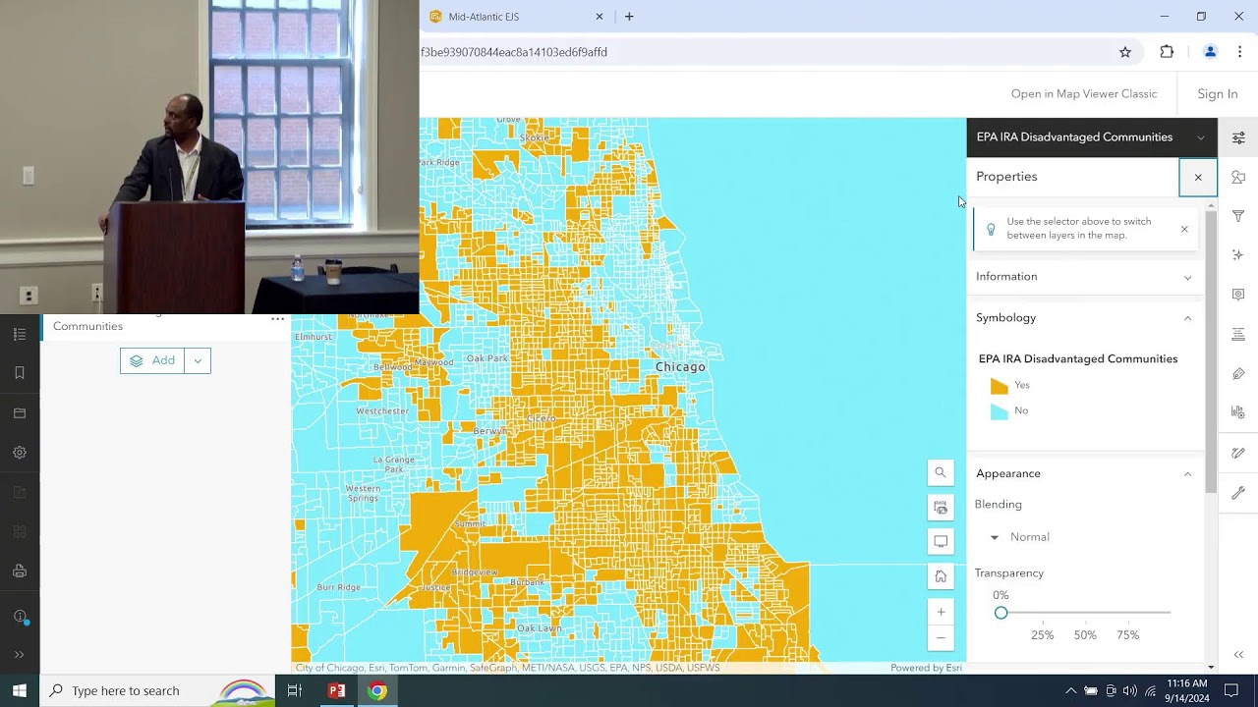Open the Configure charts icon
Image resolution: width=1258 pixels, height=707 pixels.
click(x=1238, y=413)
